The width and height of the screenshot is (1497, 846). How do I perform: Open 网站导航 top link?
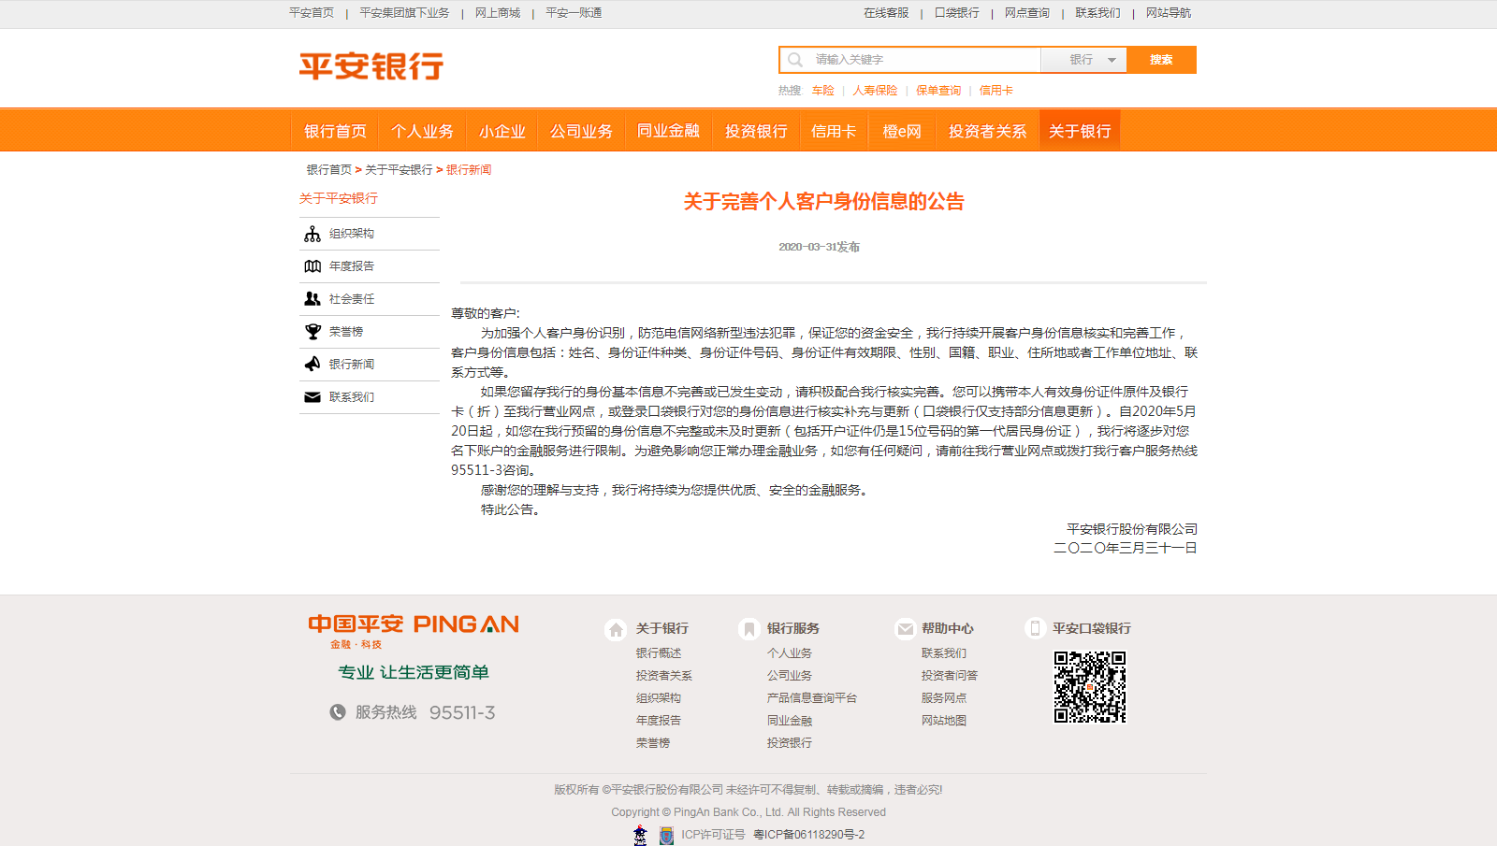[x=1169, y=13]
